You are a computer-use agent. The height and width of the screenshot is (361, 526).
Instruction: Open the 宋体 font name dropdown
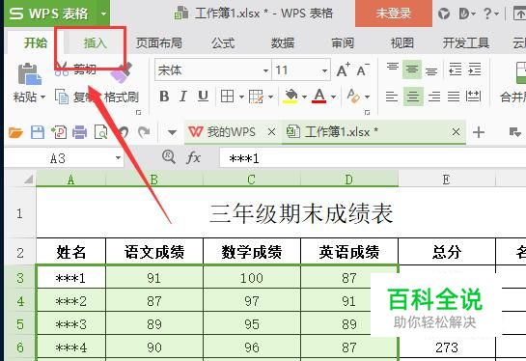pyautogui.click(x=265, y=70)
